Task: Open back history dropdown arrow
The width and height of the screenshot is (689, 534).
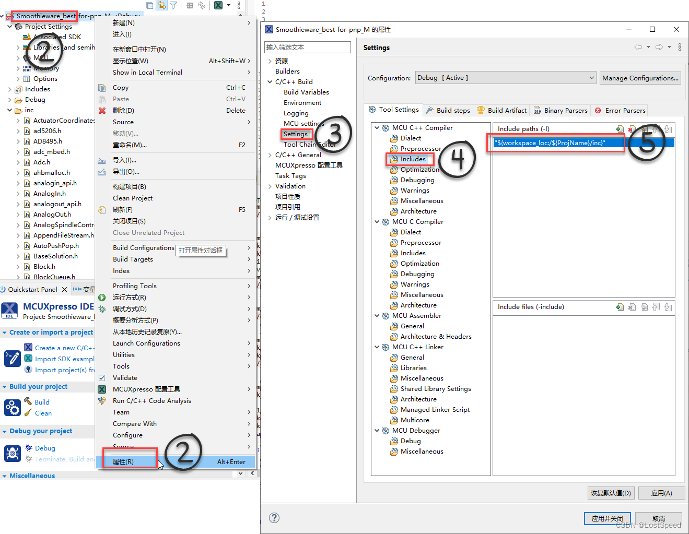Action: click(x=648, y=47)
